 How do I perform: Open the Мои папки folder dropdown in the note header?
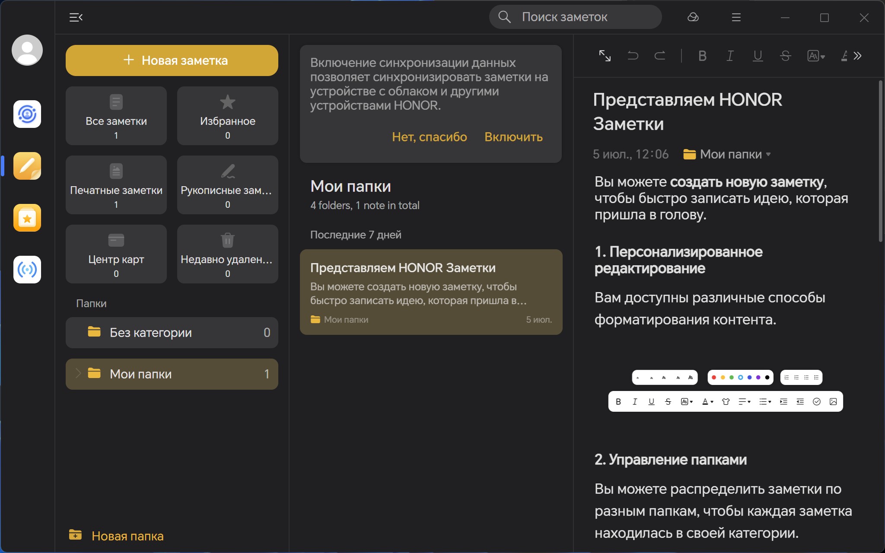(x=727, y=154)
